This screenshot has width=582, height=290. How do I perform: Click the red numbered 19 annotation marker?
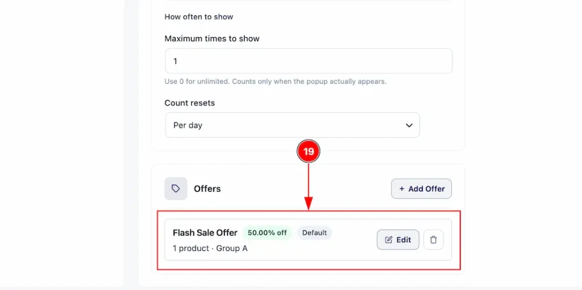[x=309, y=151]
